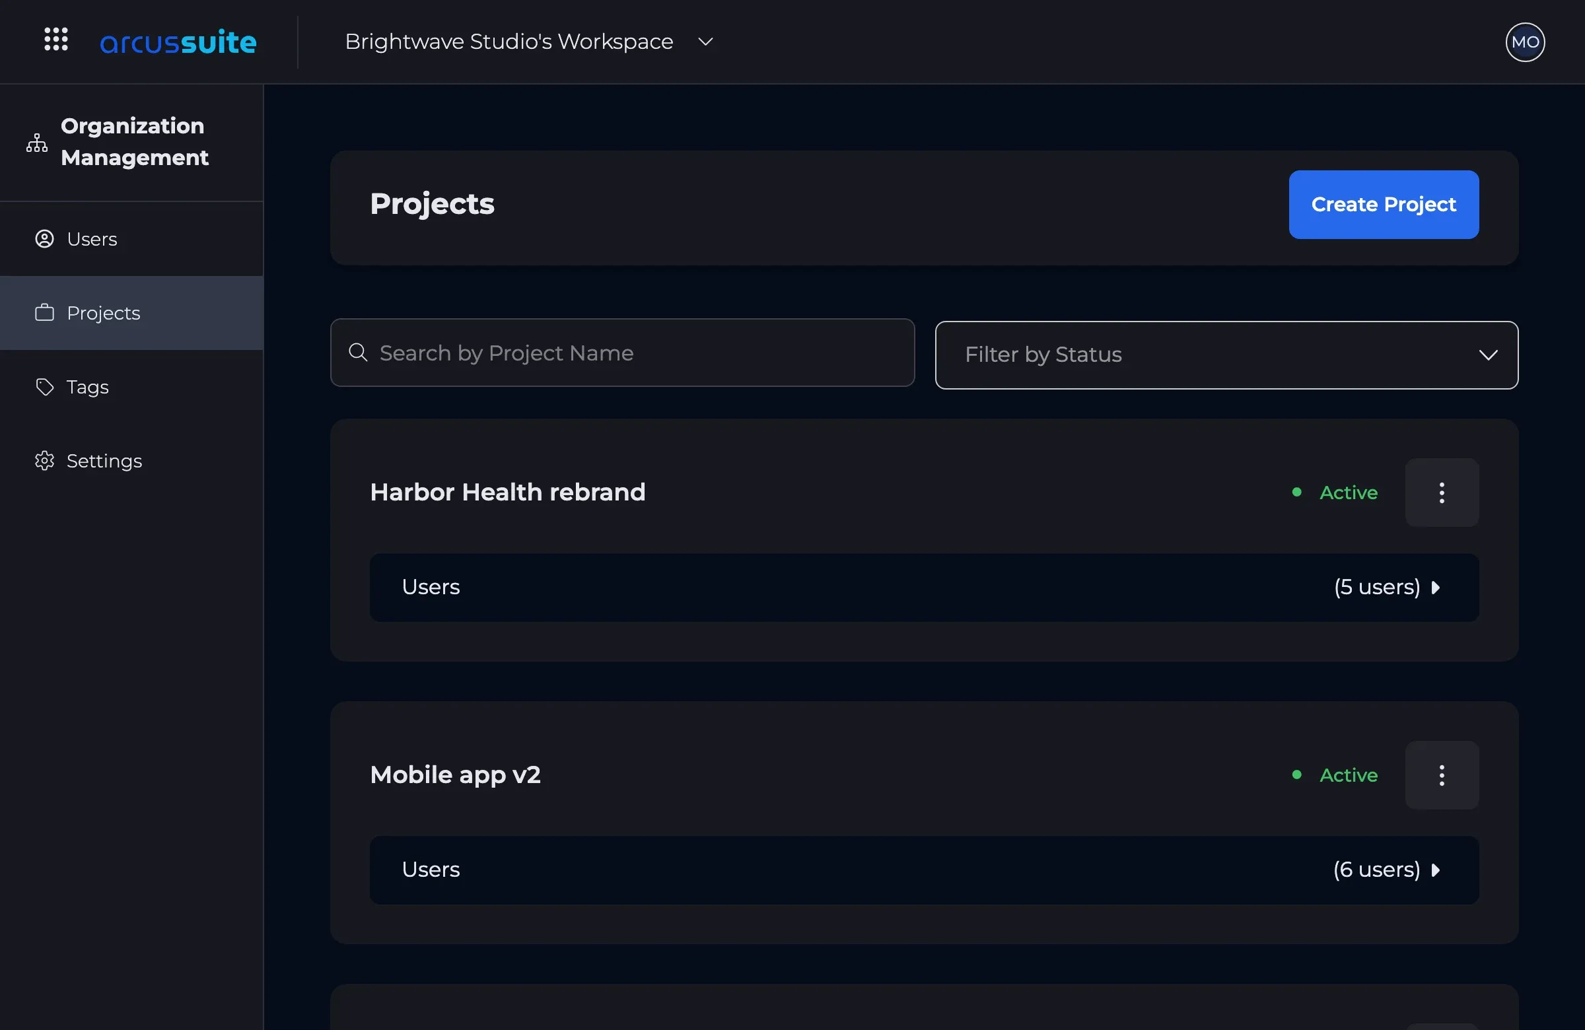The image size is (1585, 1030).
Task: Click the Users sidebar person icon
Action: point(45,239)
